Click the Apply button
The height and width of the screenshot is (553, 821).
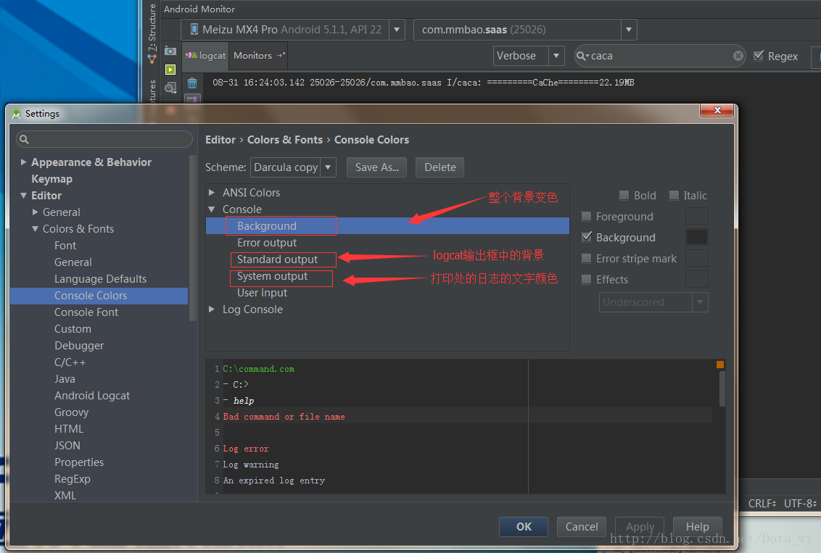point(640,527)
